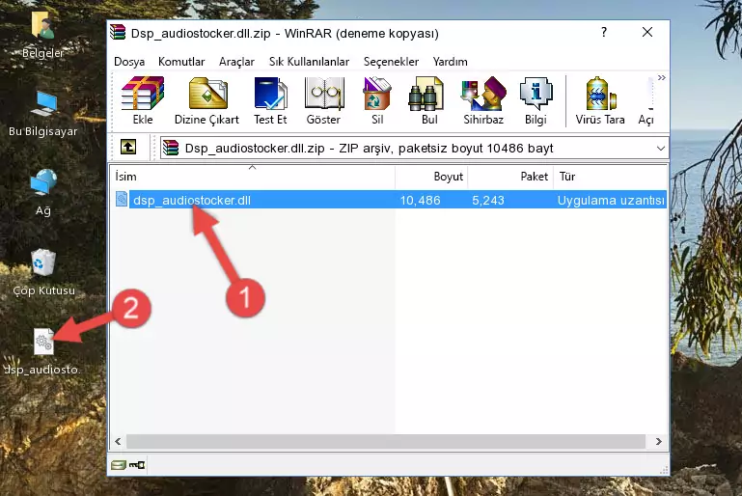Select the dsp_audiosto desktop file icon
Image resolution: width=742 pixels, height=496 pixels.
click(x=43, y=352)
